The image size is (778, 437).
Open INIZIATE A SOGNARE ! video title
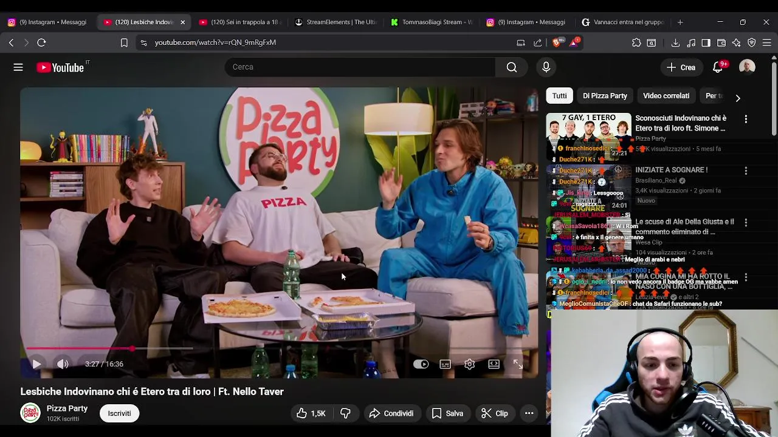(x=672, y=170)
